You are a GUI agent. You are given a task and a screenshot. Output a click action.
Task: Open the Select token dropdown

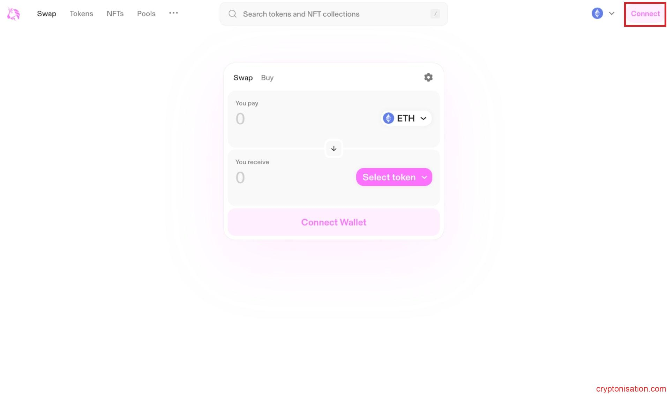(x=394, y=177)
